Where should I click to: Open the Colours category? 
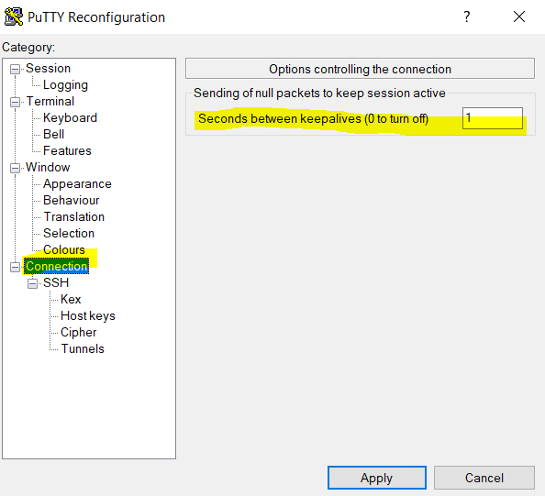point(64,249)
